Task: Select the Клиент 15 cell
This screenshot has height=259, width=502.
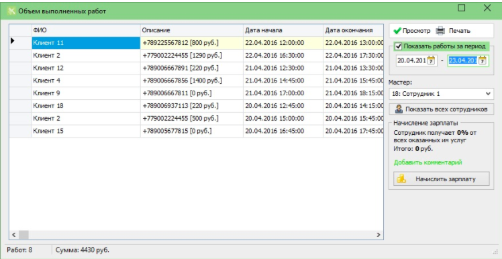Action: pyautogui.click(x=86, y=131)
